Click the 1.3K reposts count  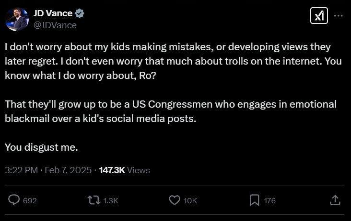111,201
